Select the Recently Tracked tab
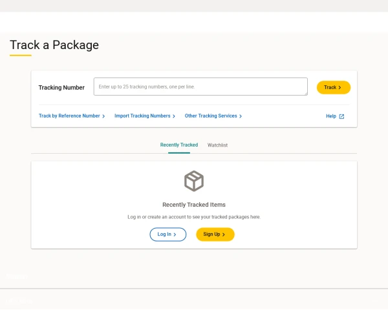The width and height of the screenshot is (388, 310). (179, 145)
